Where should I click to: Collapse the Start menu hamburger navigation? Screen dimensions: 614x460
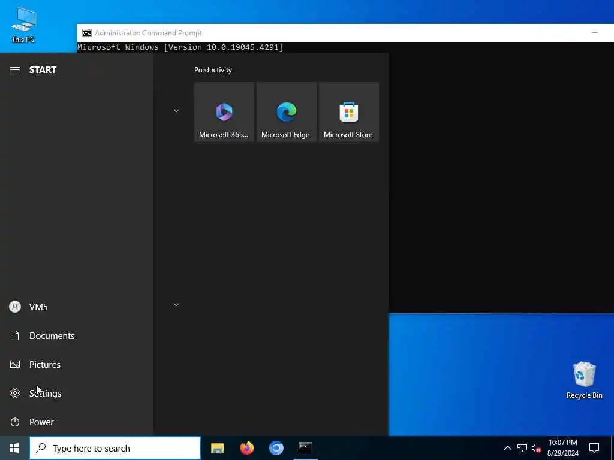pos(15,70)
